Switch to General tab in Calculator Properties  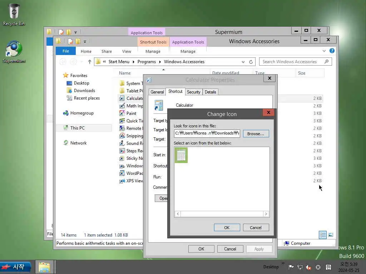pyautogui.click(x=157, y=92)
